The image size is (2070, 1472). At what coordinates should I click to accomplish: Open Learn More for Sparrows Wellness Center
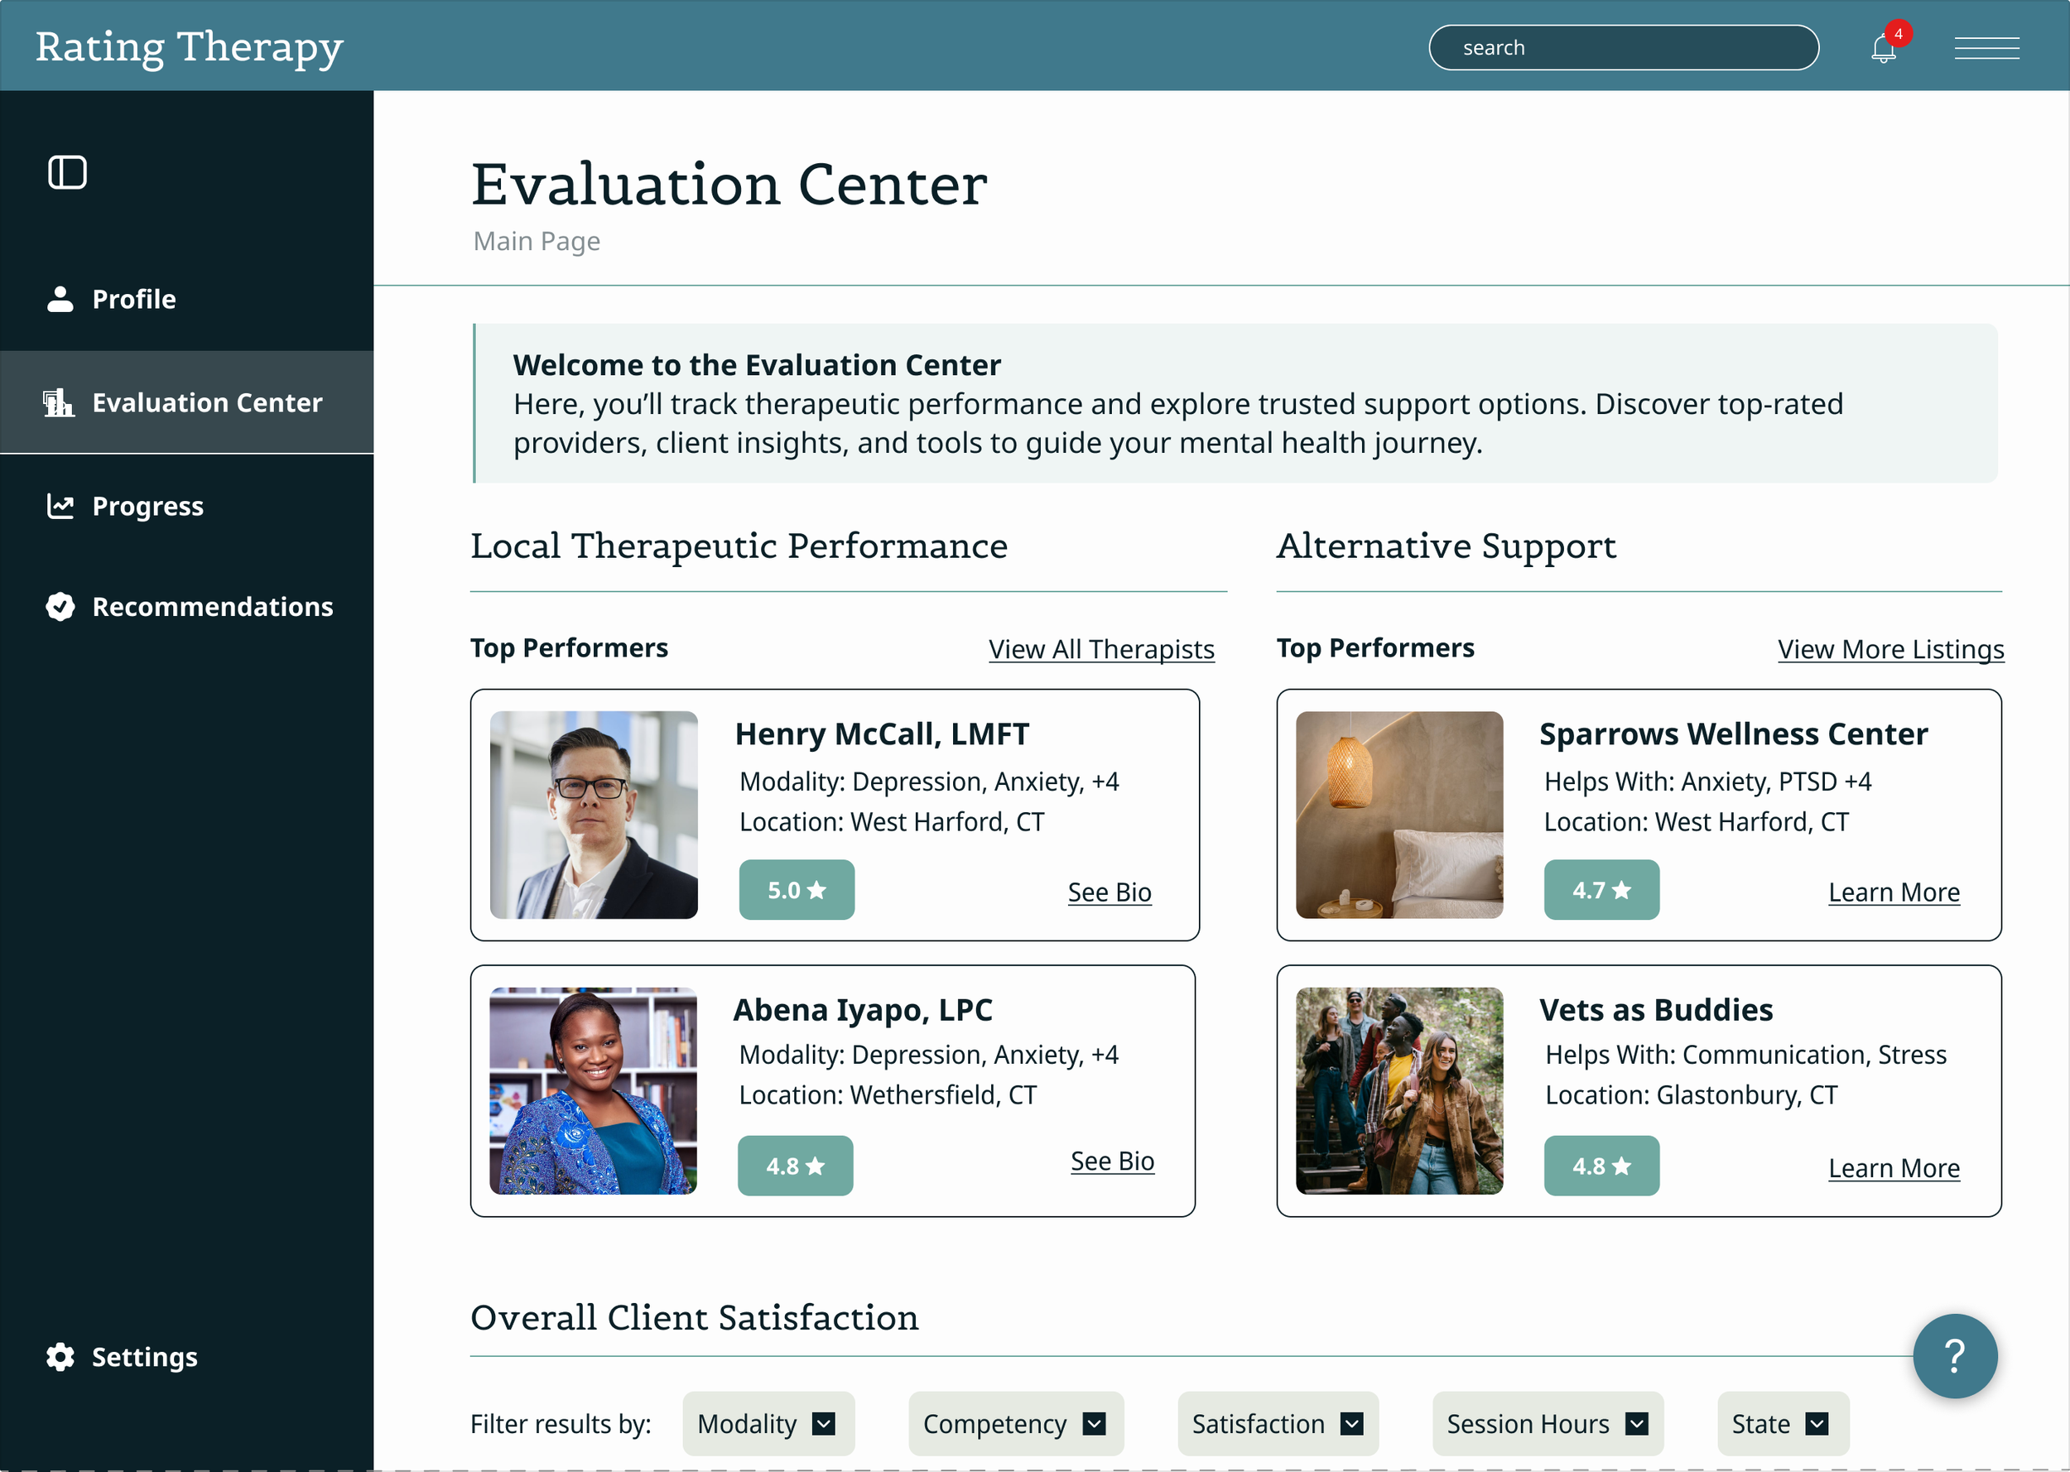(x=1894, y=892)
